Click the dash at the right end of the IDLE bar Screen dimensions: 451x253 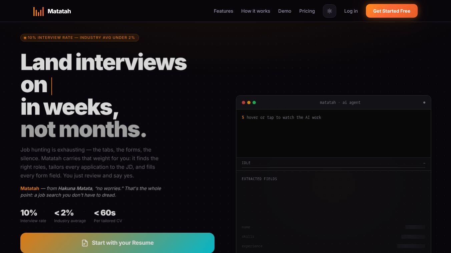[424, 163]
